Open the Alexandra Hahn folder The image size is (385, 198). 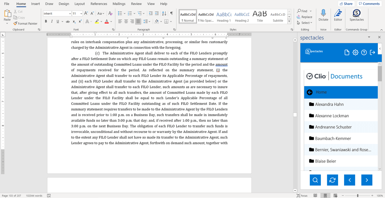[x=329, y=104]
